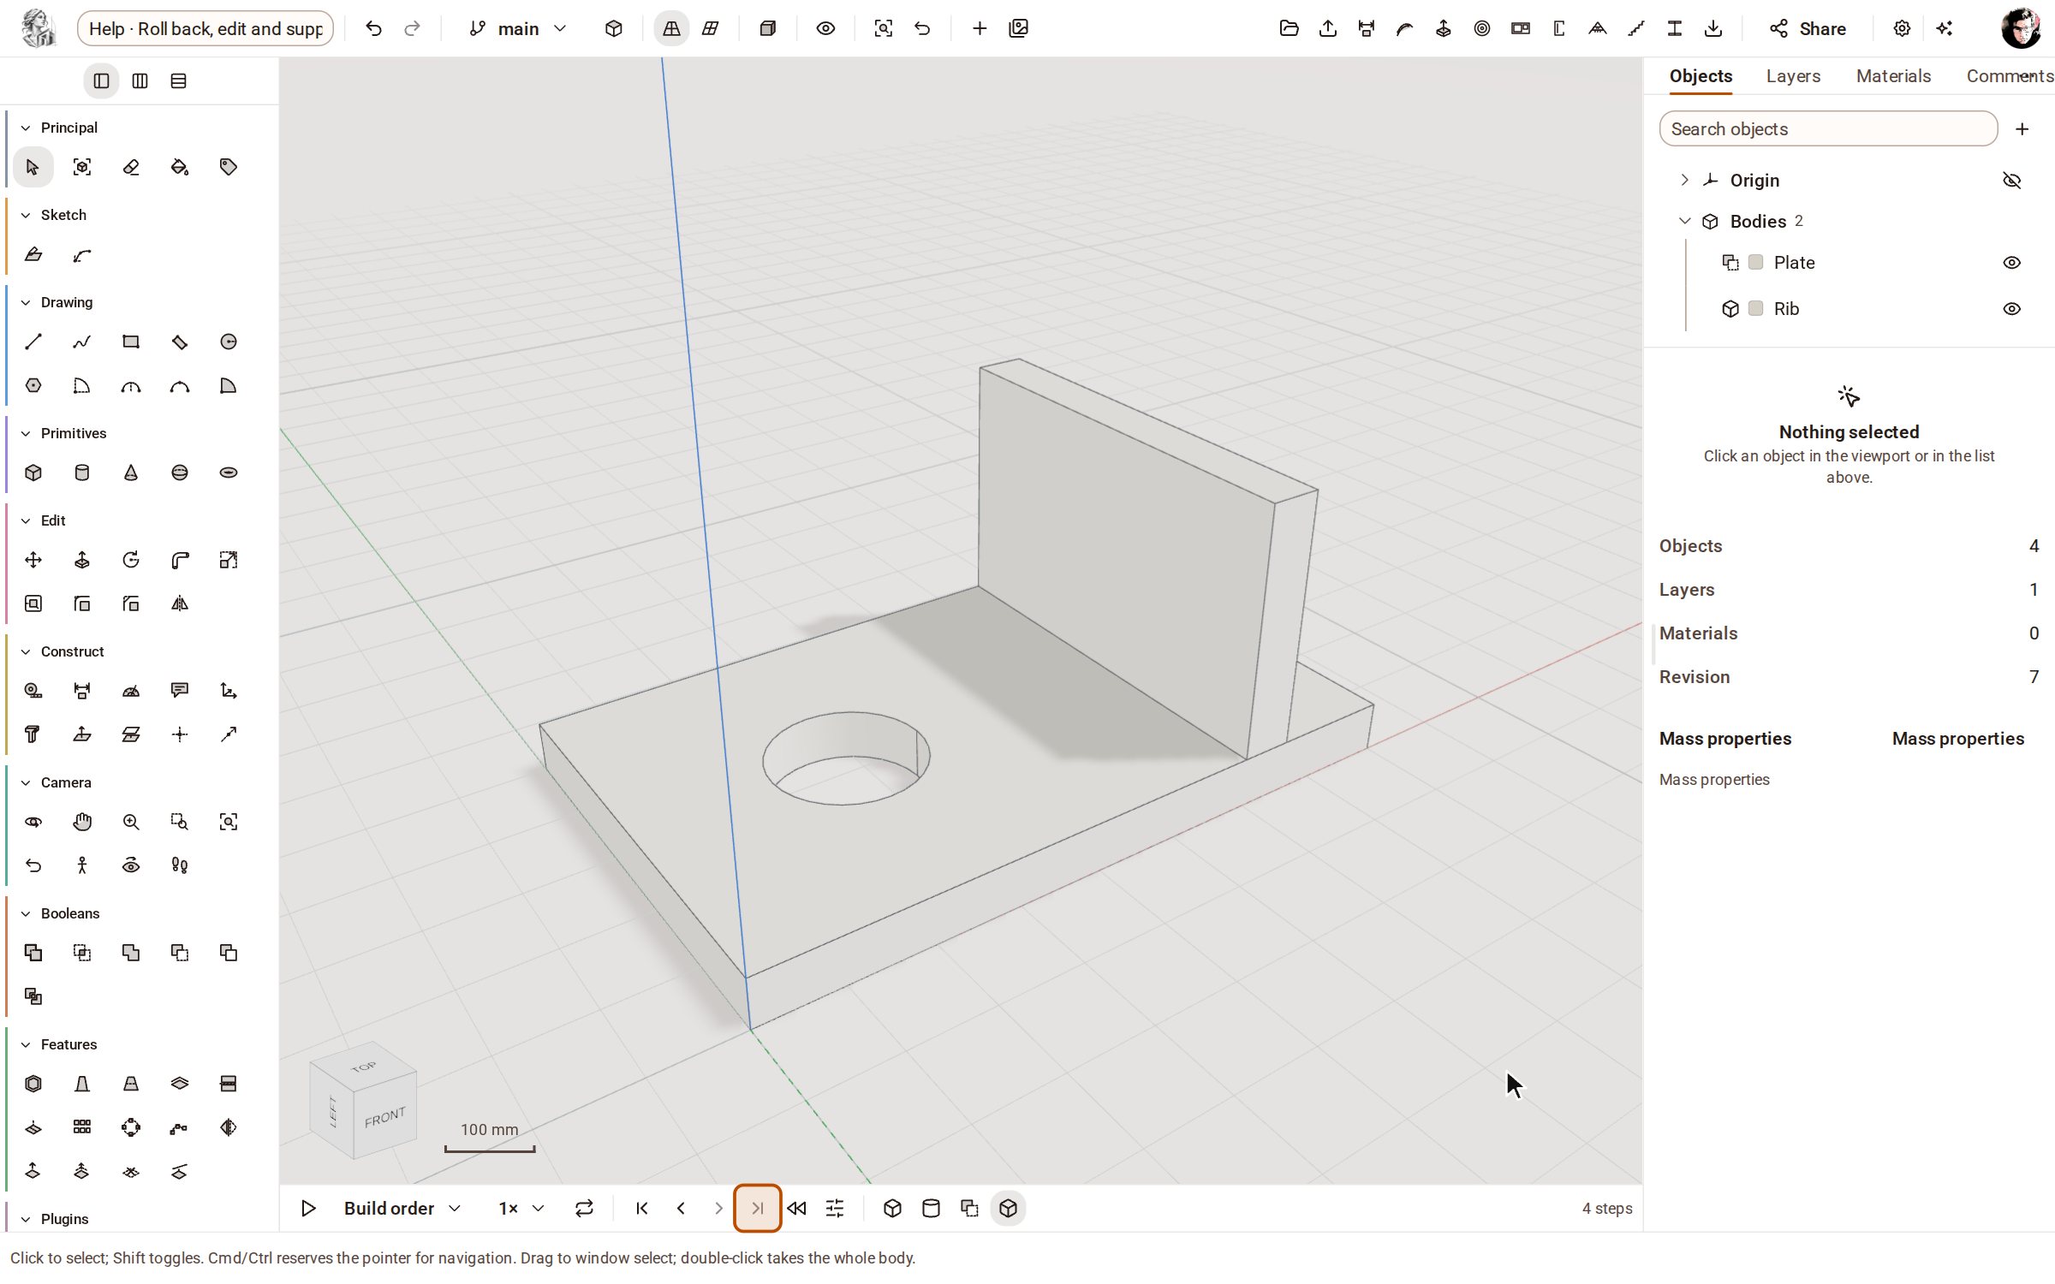Toggle the eye visibility icon in top toolbar
The image size is (2055, 1284).
point(825,28)
